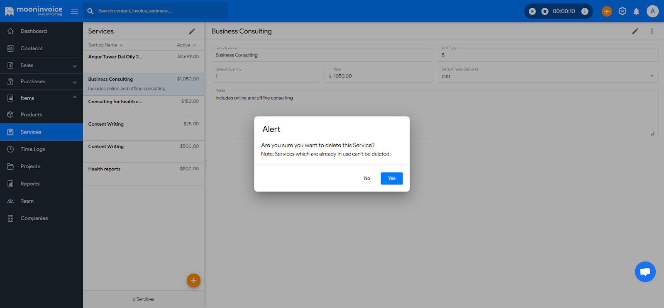Open the Sort by Name dropdown

click(106, 45)
